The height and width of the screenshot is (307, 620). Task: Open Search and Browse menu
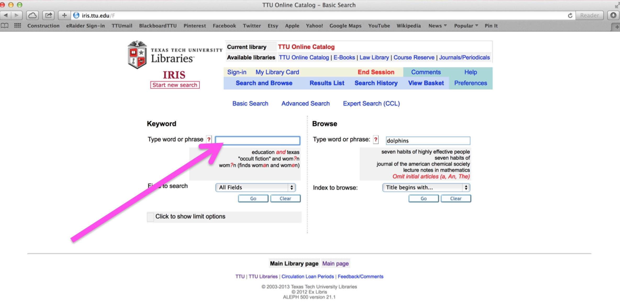(264, 83)
